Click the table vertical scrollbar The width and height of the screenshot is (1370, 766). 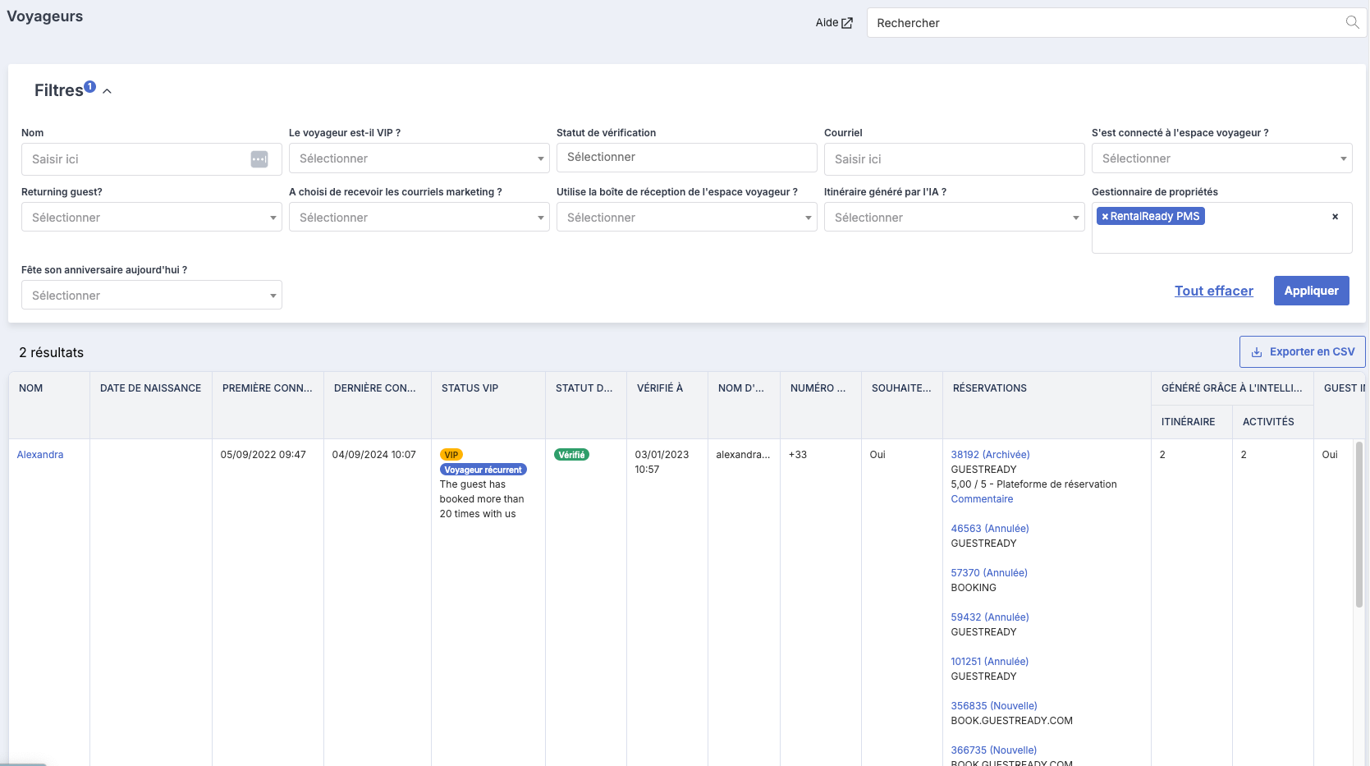coord(1359,525)
